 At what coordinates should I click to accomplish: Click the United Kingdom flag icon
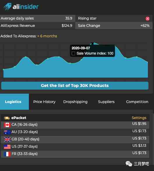point(7,139)
